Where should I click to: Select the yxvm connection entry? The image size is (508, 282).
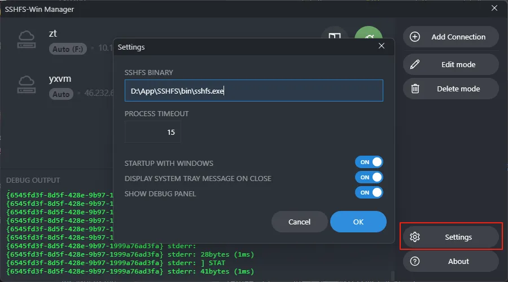(x=60, y=80)
